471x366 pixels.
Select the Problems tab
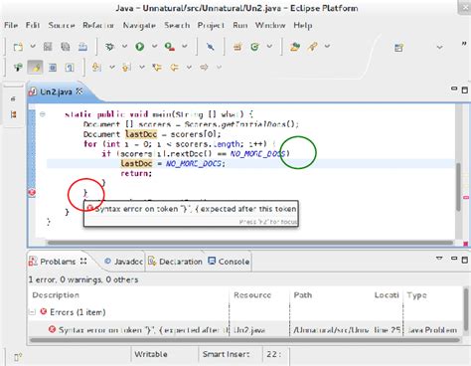58,262
